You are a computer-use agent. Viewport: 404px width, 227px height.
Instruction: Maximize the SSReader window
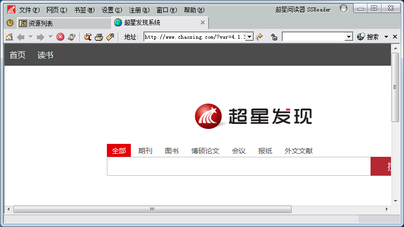click(x=374, y=8)
